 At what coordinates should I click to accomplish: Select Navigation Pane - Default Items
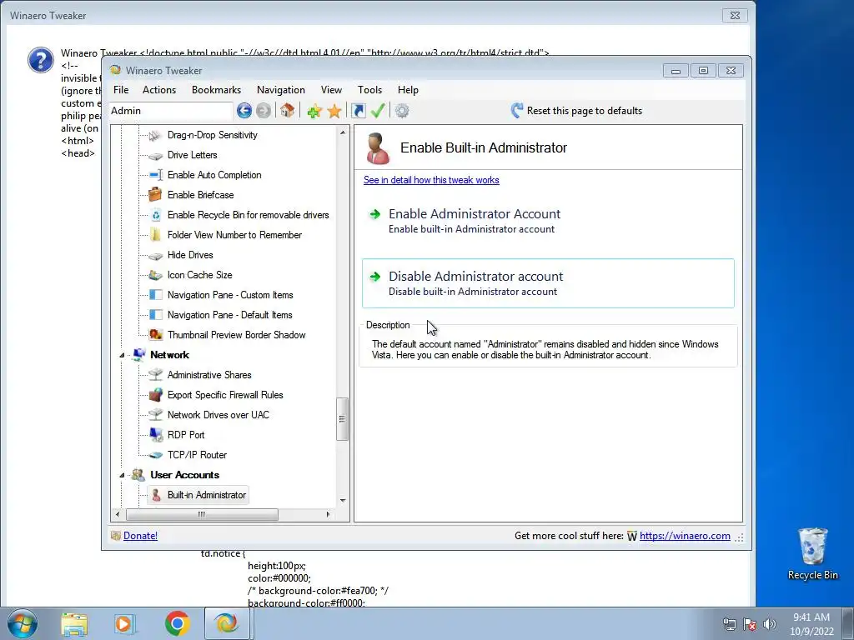(230, 315)
